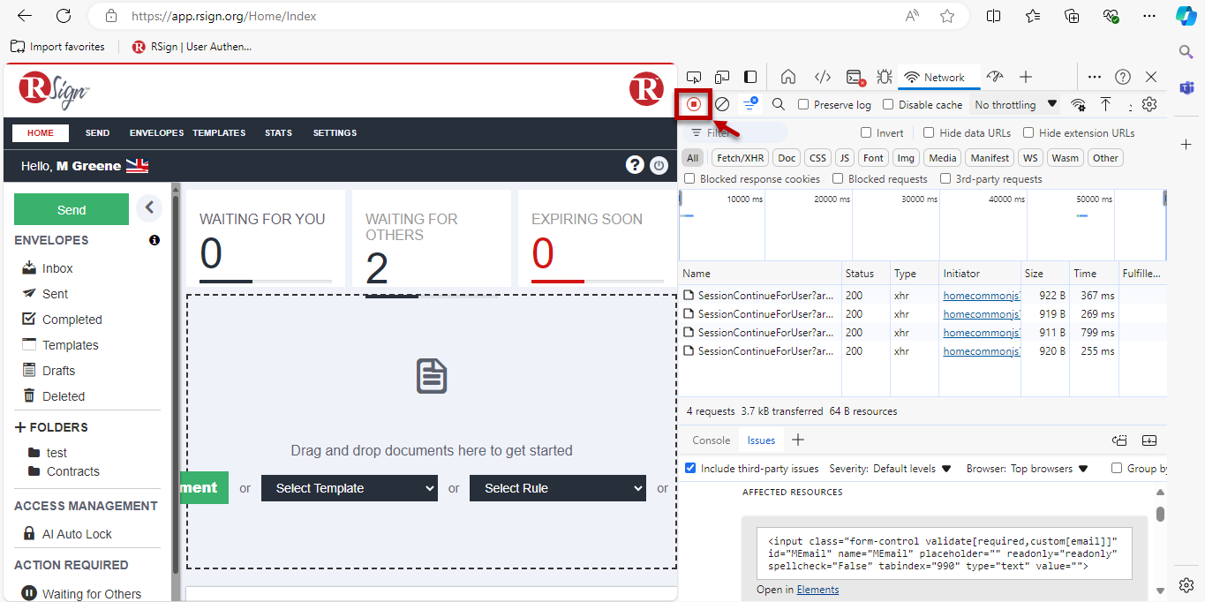This screenshot has height=602, width=1205.
Task: Click the green Send button
Action: [x=72, y=210]
